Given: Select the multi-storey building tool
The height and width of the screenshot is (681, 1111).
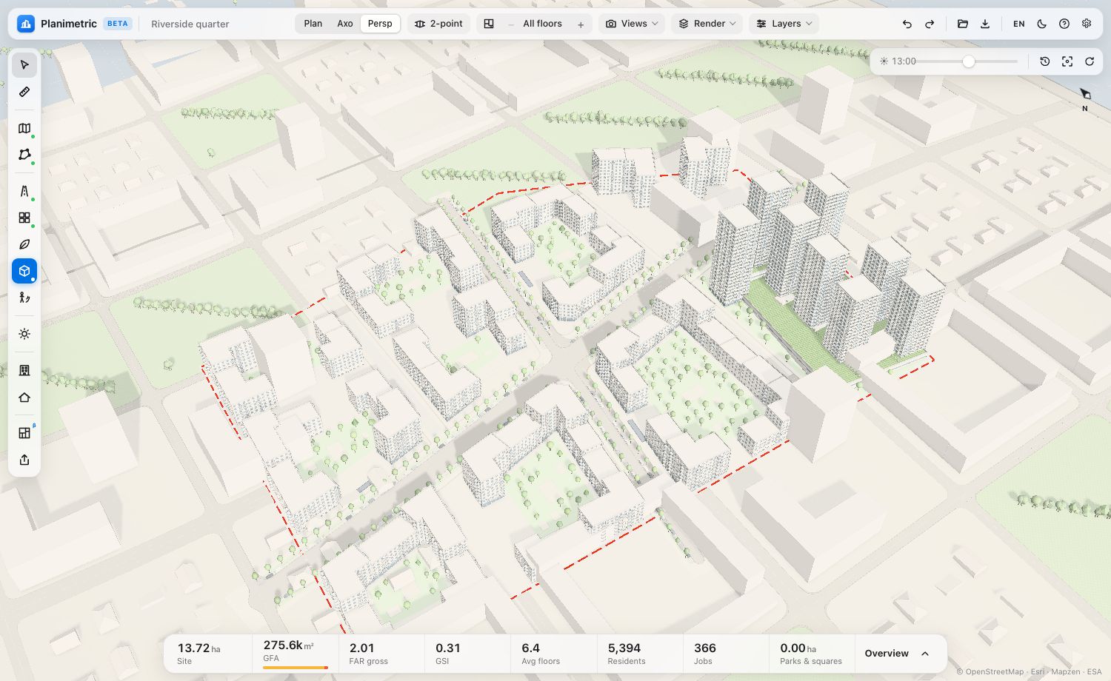Looking at the screenshot, I should pyautogui.click(x=24, y=370).
